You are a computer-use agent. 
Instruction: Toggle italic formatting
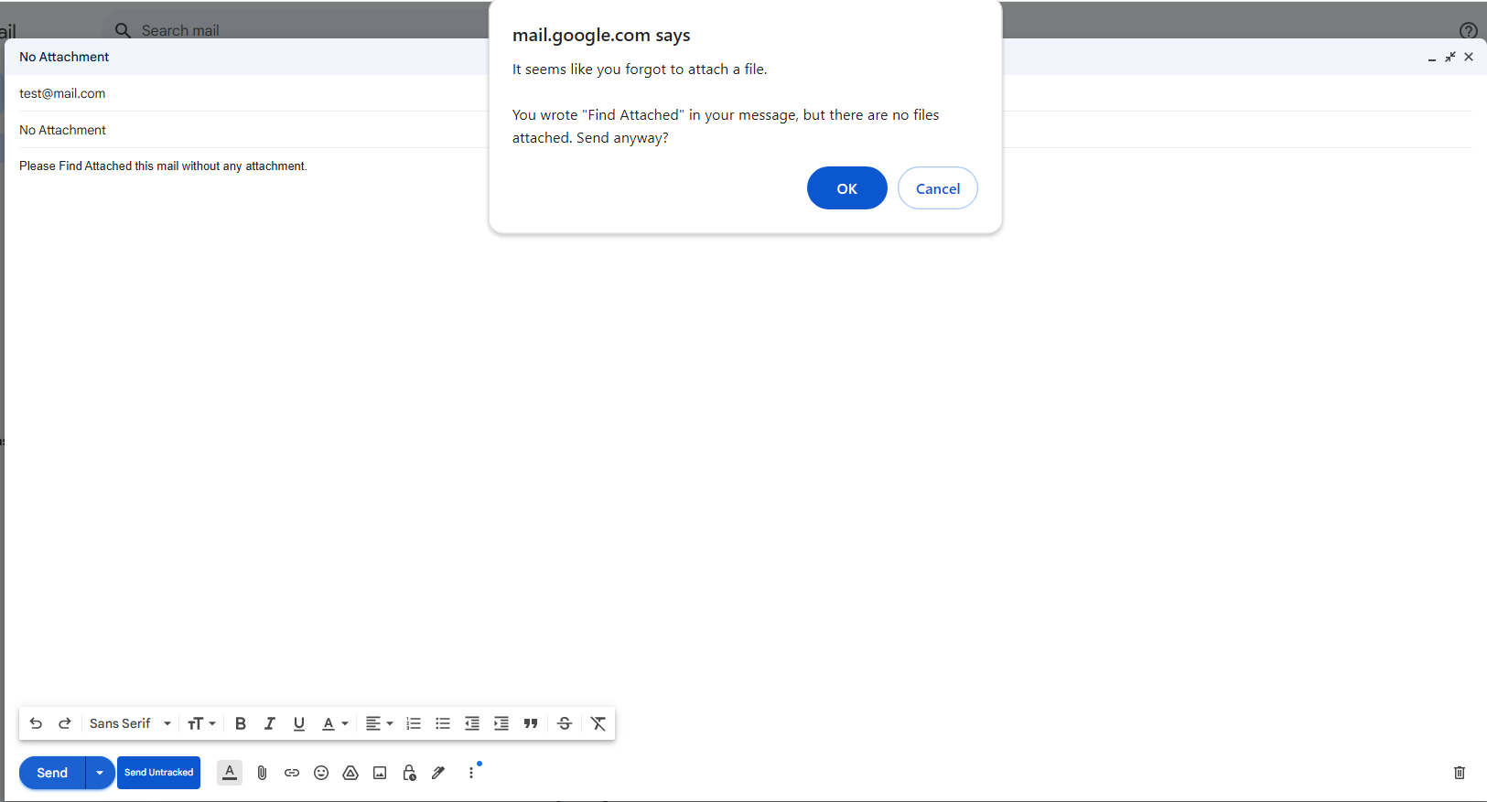(x=270, y=723)
